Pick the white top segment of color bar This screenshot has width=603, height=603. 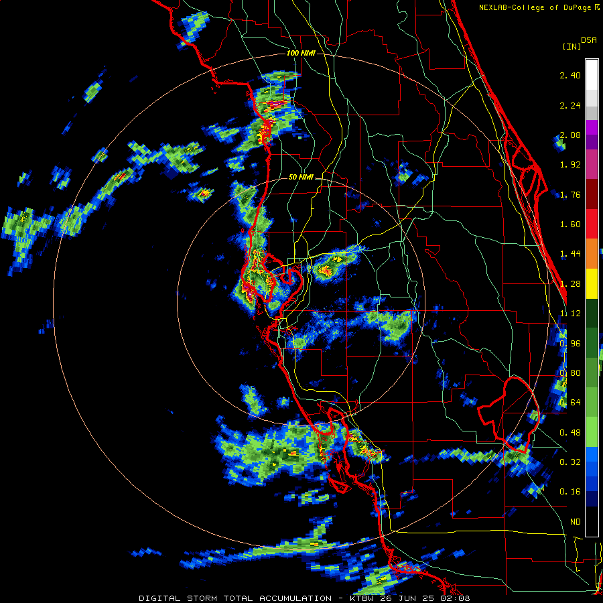592,75
